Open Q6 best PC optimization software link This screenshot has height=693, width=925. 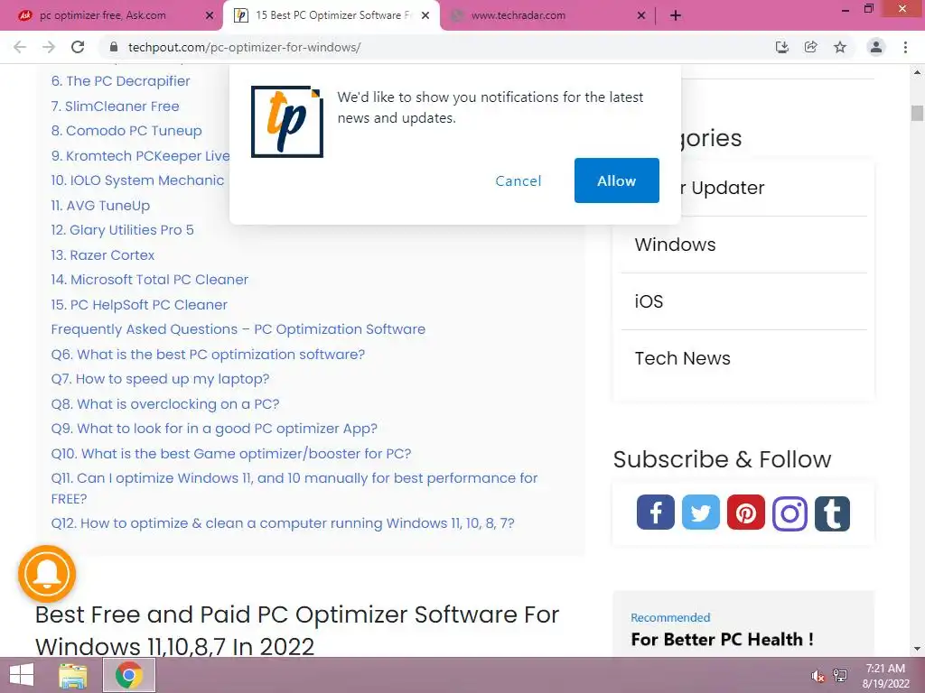point(209,354)
